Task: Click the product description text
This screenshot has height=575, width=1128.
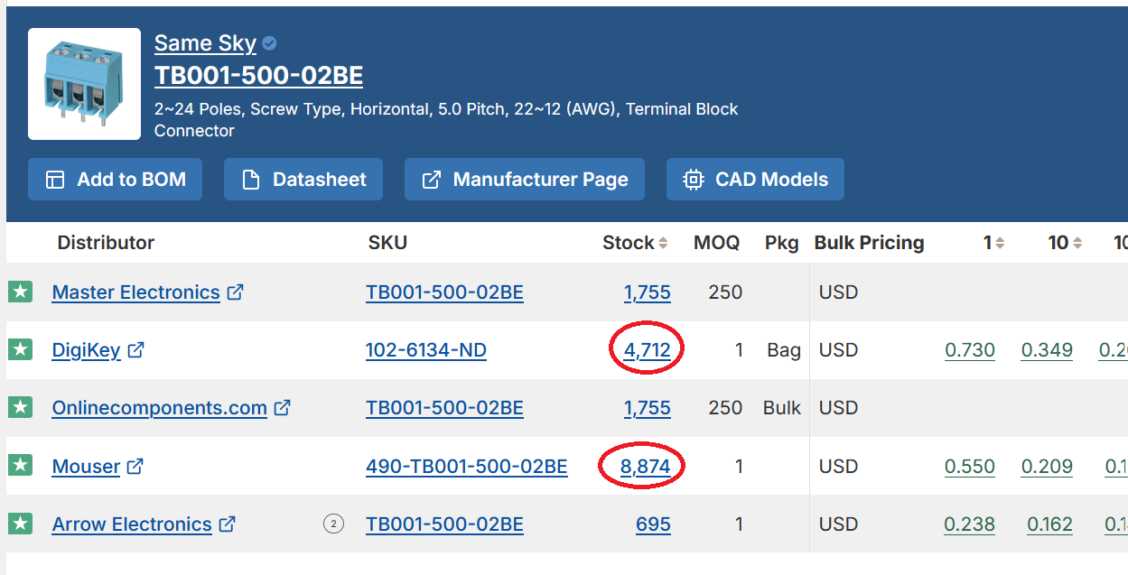Action: [446, 120]
